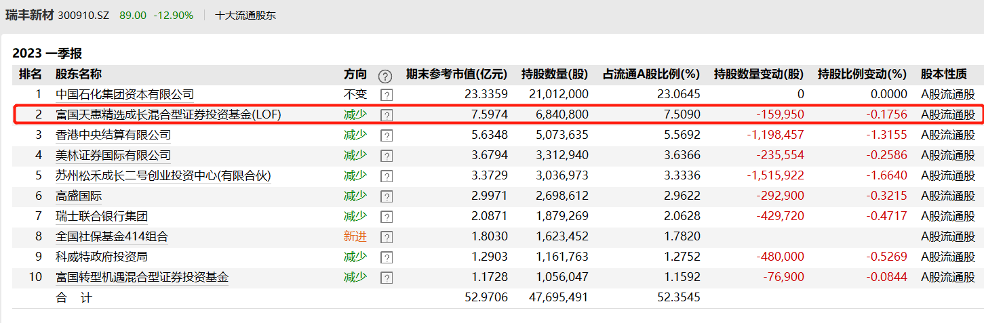
Task: Click the question-mark box for 香港中央结算有限公司 row
Action: point(387,135)
